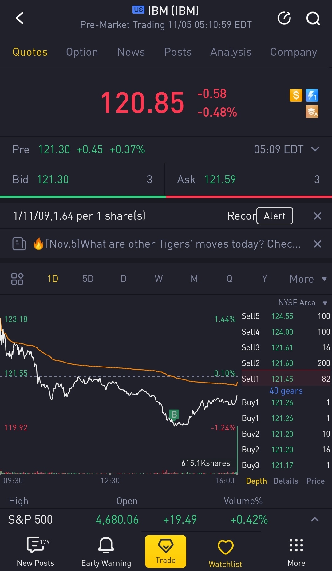Tap the orange dollar sign badge
Viewport: 332px width, 571px height.
(x=296, y=95)
